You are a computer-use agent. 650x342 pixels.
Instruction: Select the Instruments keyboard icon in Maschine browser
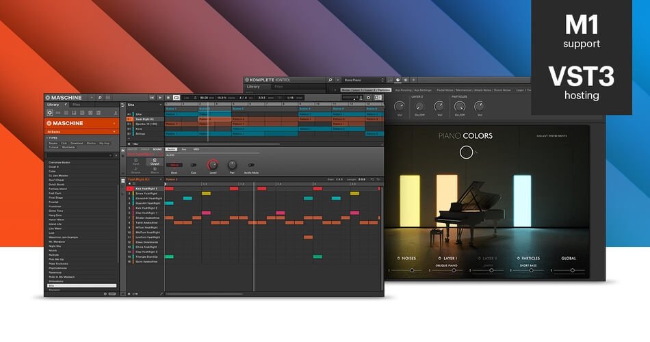click(x=74, y=112)
